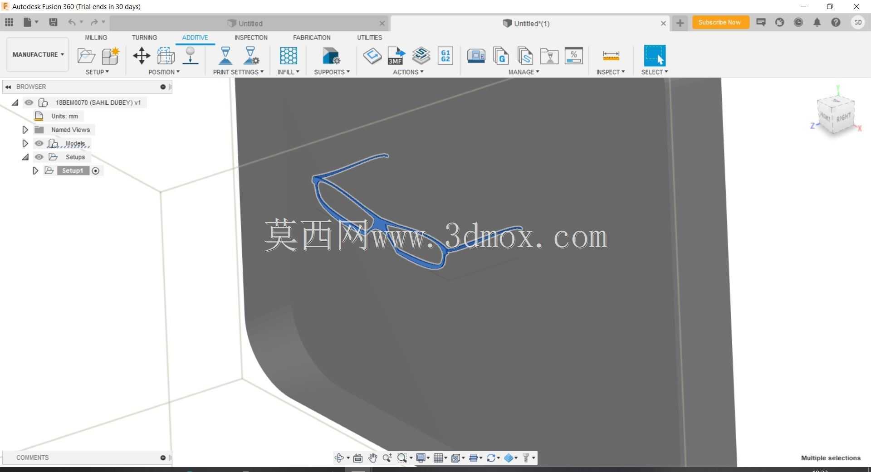Viewport: 871px width, 472px height.
Task: Collapse the Setups node
Action: (25, 157)
